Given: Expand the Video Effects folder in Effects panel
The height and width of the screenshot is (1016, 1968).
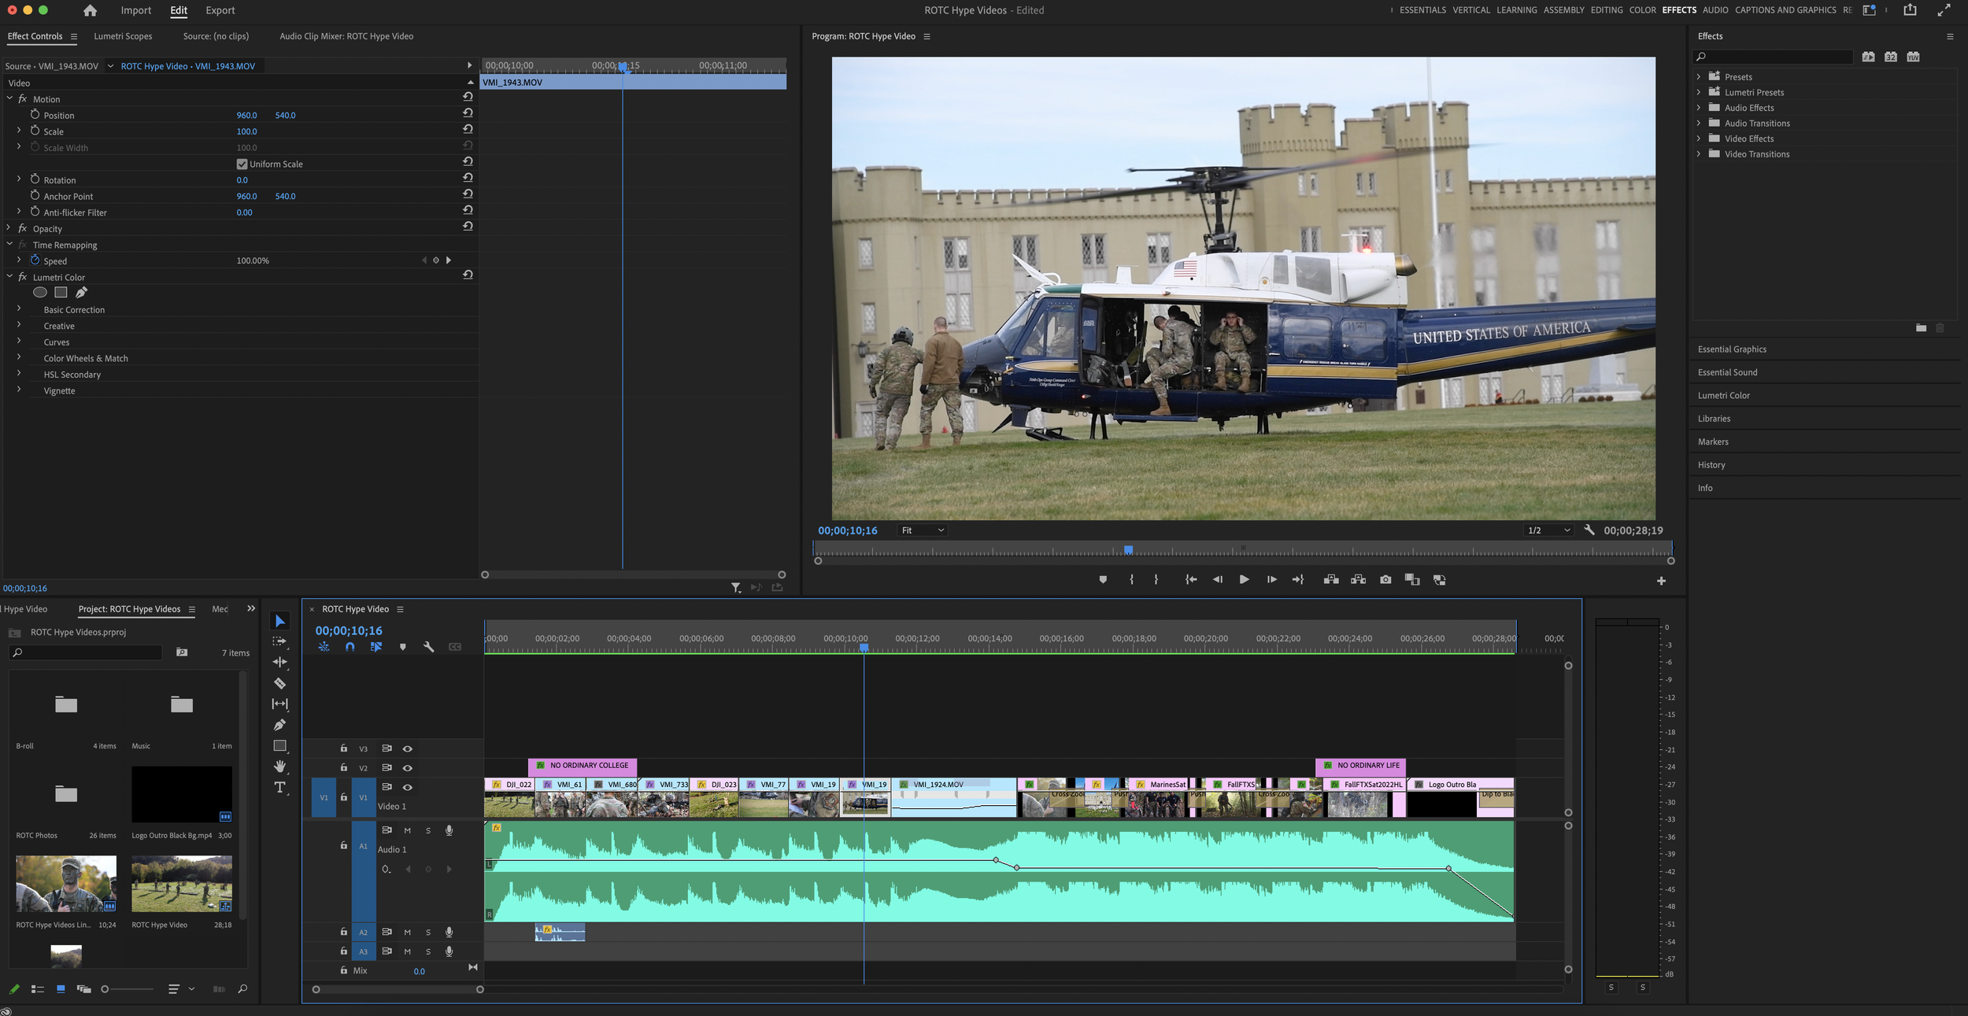Looking at the screenshot, I should pos(1699,139).
